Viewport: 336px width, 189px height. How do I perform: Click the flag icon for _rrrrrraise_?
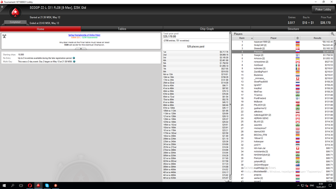(298, 78)
